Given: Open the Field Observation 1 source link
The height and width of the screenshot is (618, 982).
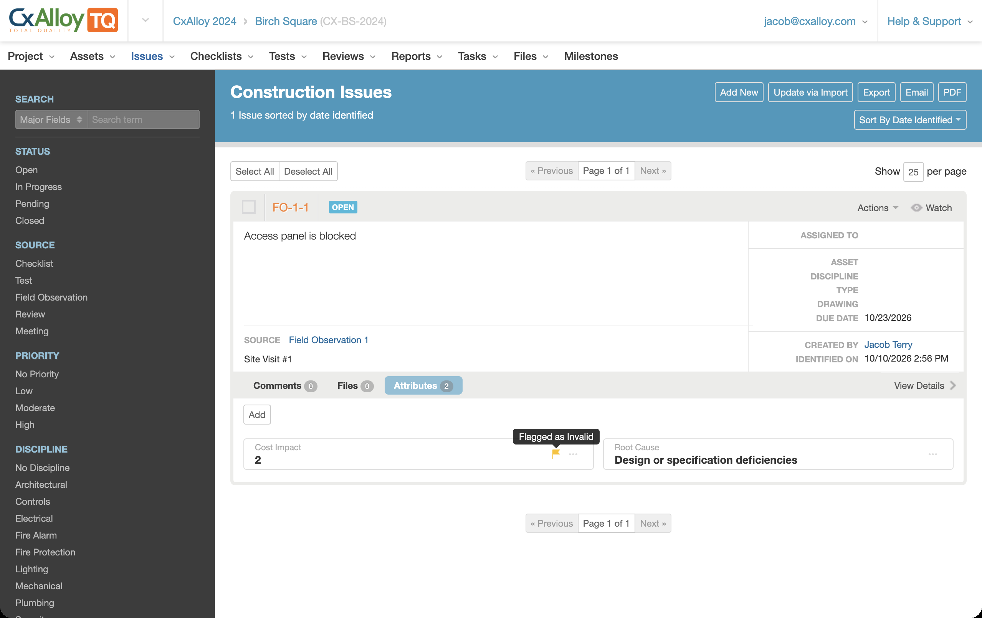Looking at the screenshot, I should click(x=328, y=340).
